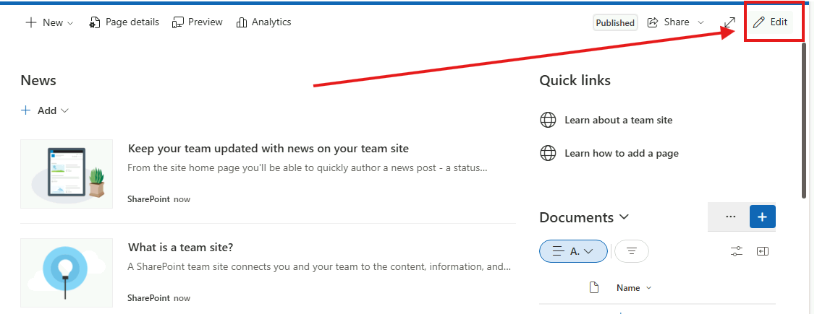817x314 pixels.
Task: Open the 'What is a team site?' thumbnail
Action: point(67,273)
